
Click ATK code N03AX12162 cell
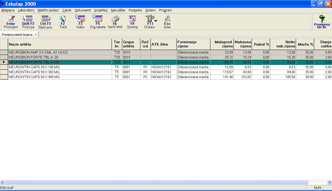pyautogui.click(x=164, y=72)
